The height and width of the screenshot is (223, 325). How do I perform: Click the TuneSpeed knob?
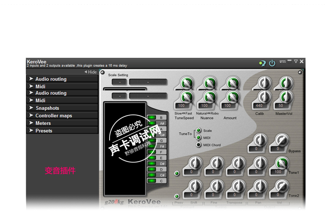(187, 97)
